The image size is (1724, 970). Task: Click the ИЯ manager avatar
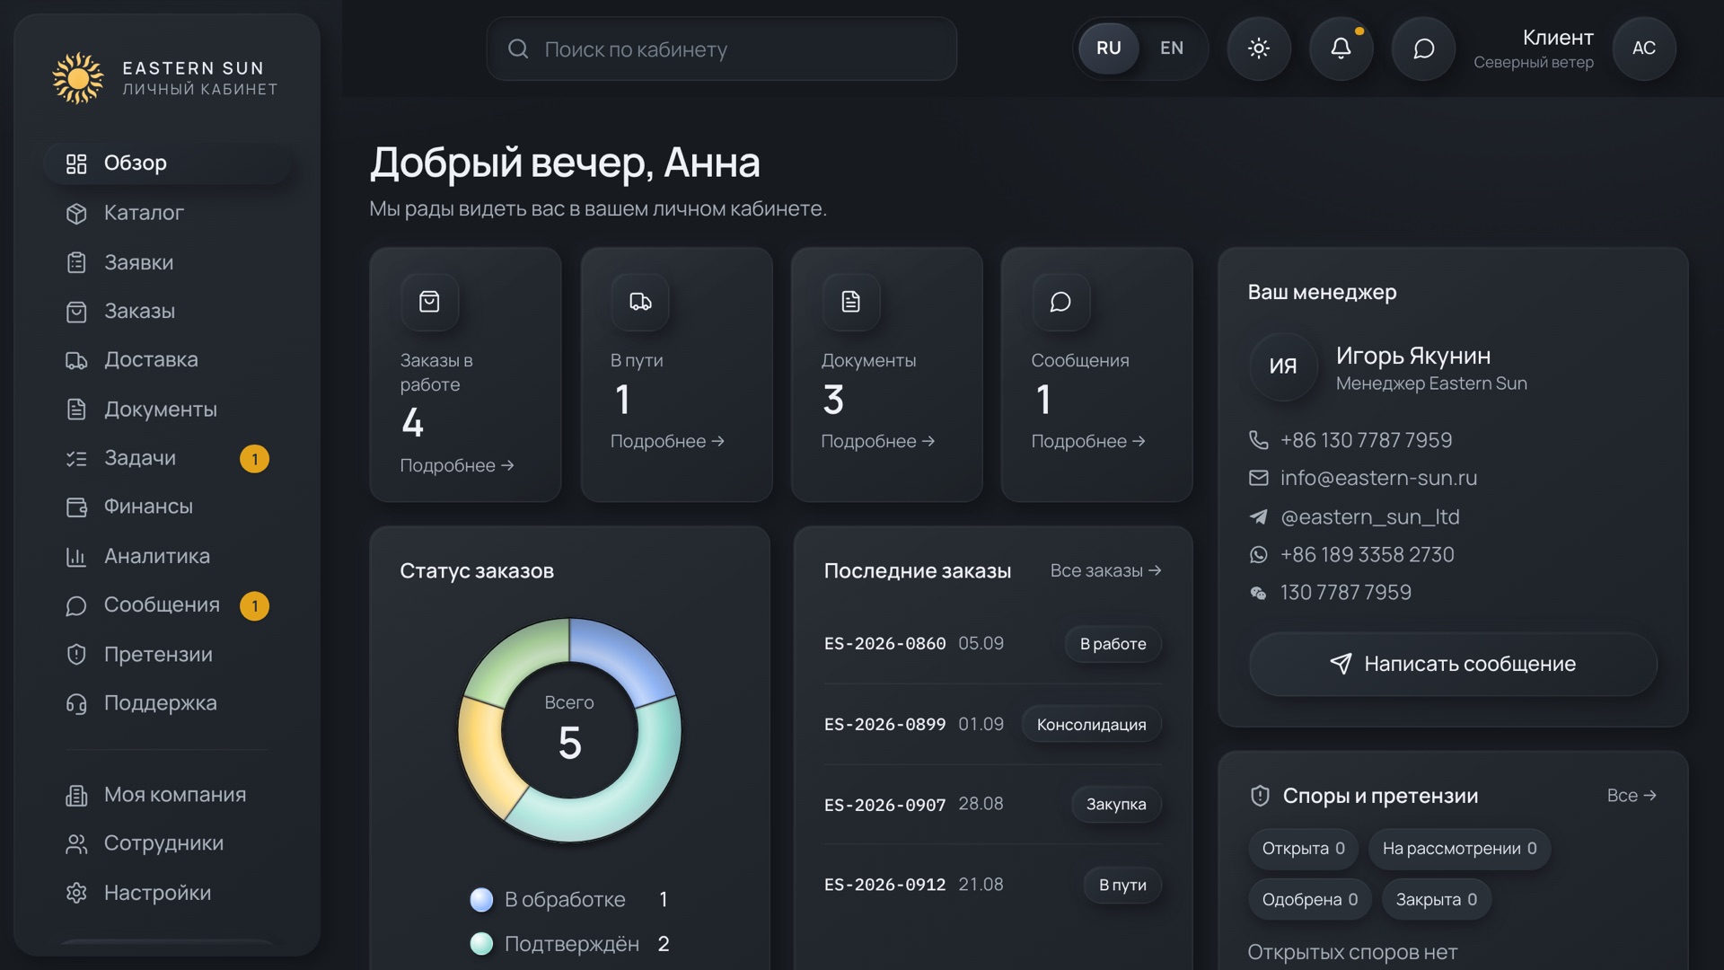click(x=1283, y=366)
